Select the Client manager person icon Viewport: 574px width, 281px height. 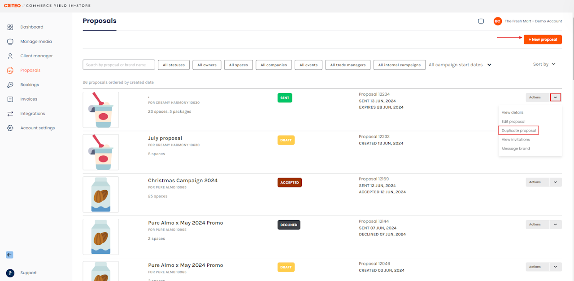10,56
